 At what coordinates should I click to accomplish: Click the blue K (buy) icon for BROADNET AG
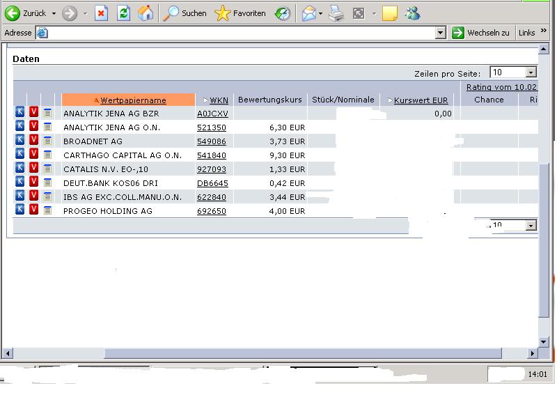pyautogui.click(x=19, y=140)
